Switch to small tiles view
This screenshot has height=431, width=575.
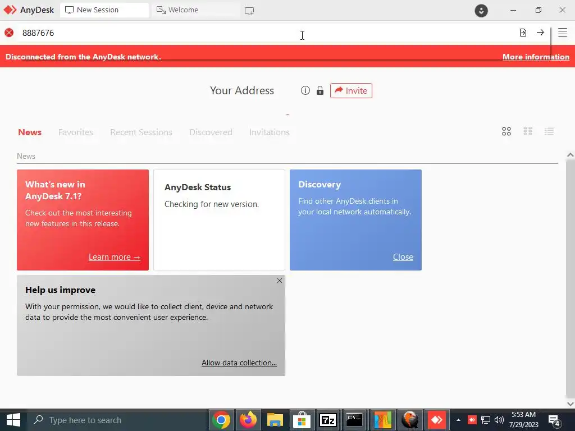tap(528, 131)
